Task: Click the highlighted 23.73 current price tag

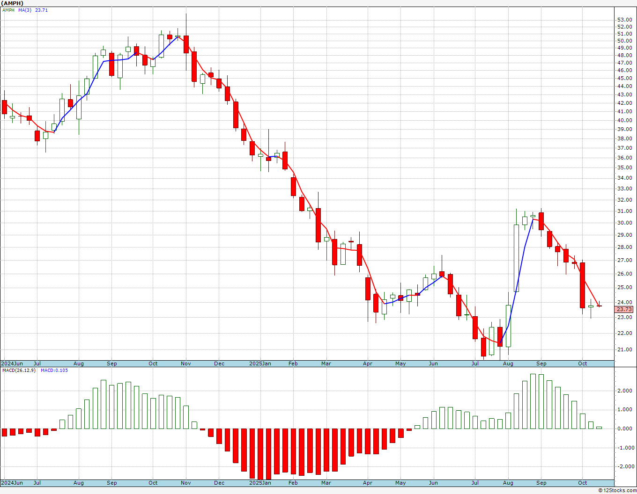Action: pyautogui.click(x=624, y=309)
